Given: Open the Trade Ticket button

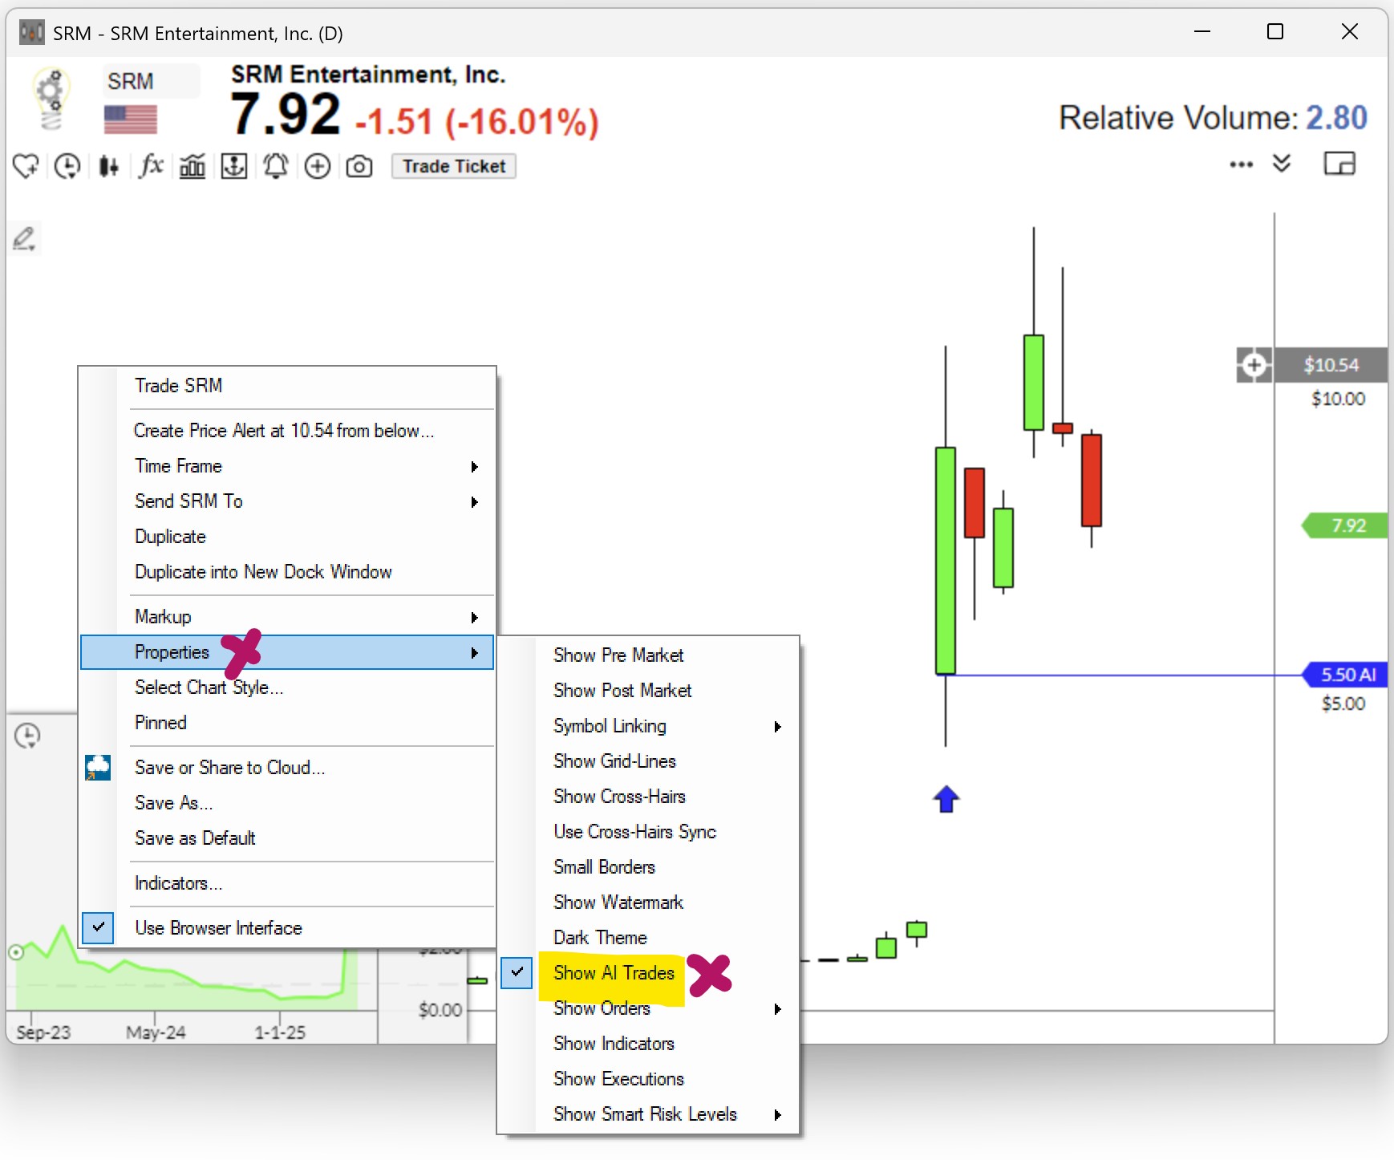Looking at the screenshot, I should [x=454, y=166].
